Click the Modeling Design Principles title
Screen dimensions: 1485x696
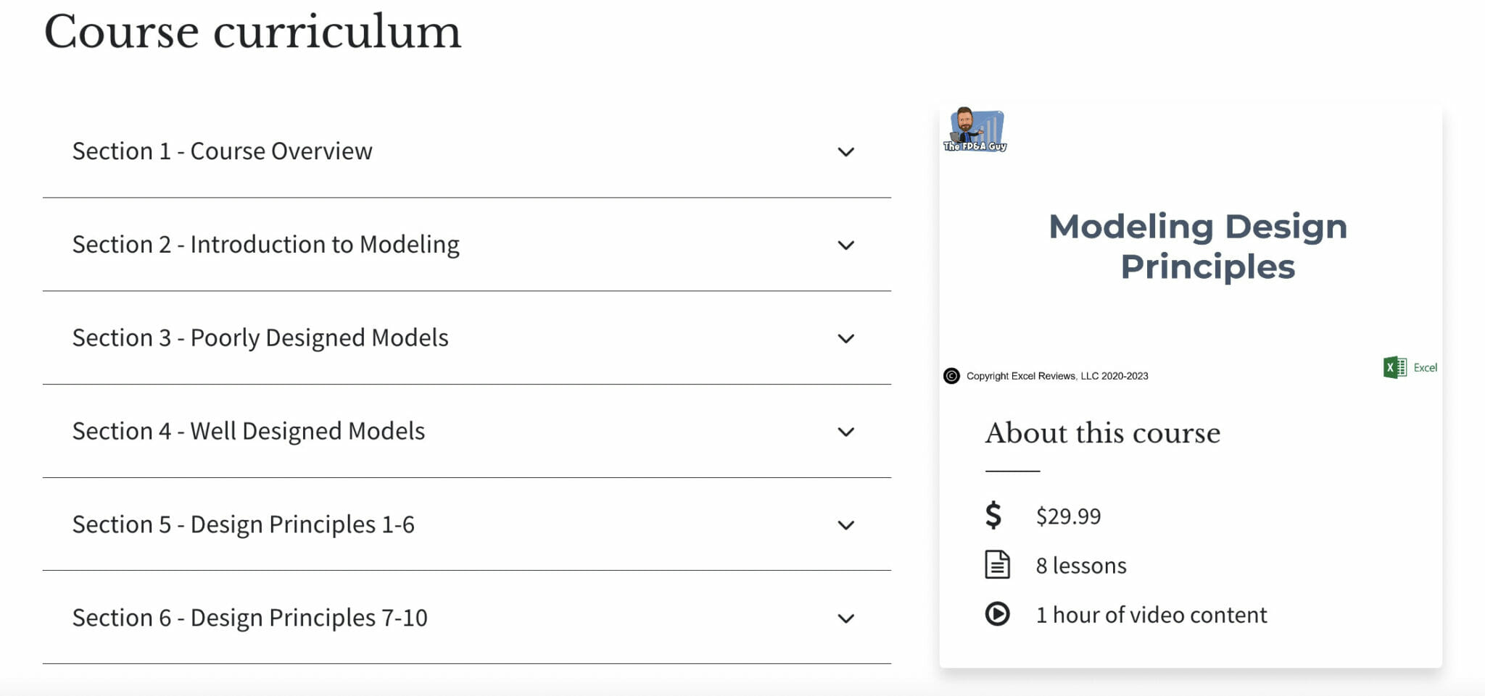click(x=1198, y=246)
